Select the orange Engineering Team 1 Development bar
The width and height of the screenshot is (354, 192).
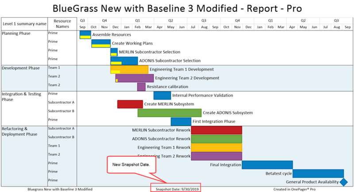pyautogui.click(x=129, y=70)
